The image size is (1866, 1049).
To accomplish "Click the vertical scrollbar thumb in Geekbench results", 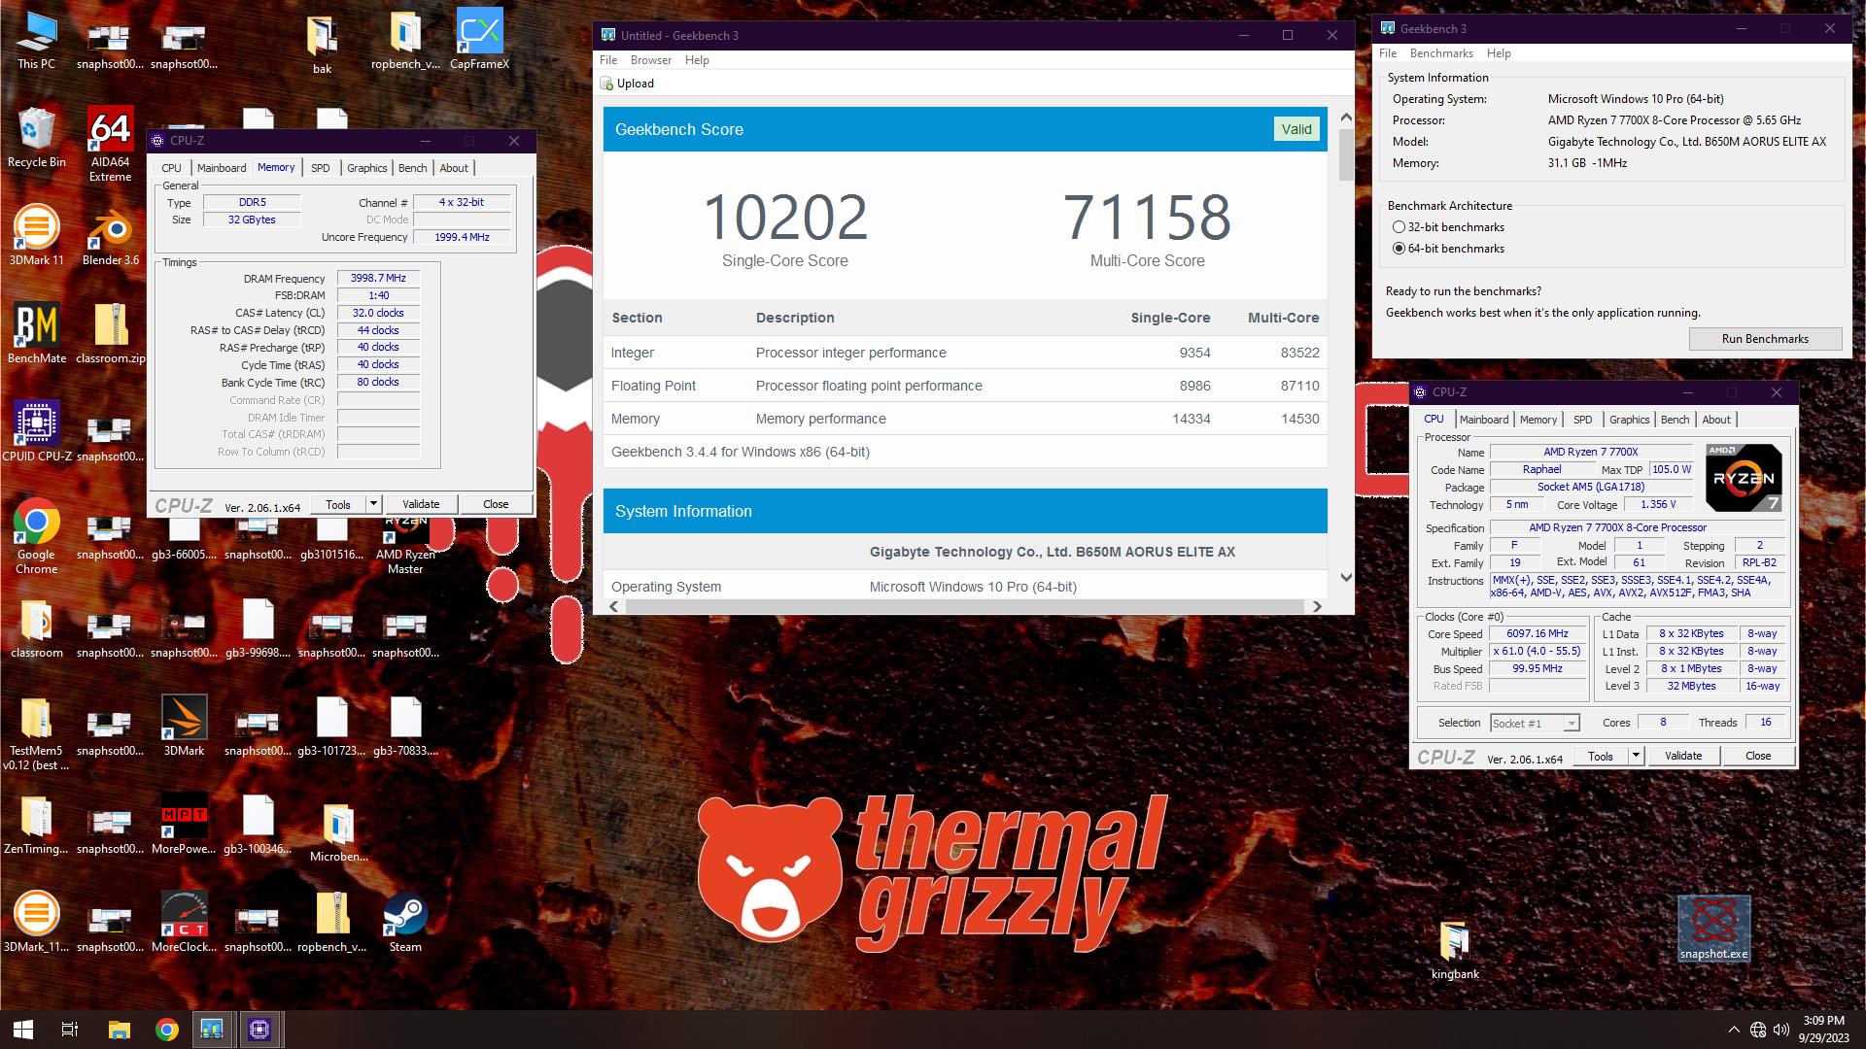I will (x=1346, y=154).
